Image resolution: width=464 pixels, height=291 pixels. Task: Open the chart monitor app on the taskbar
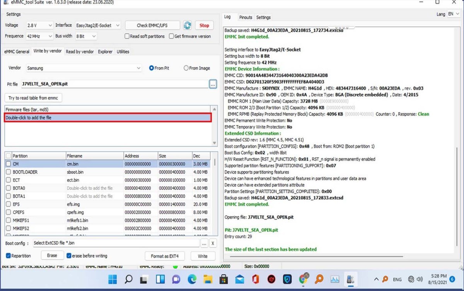coord(335,279)
